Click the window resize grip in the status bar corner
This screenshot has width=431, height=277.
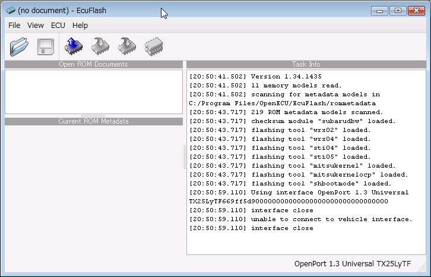[422, 268]
